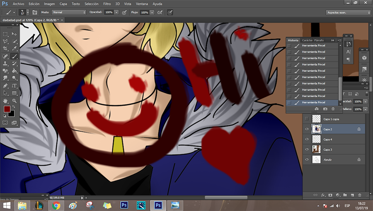Viewport: 373px width, 211px height.
Task: Click the dark red foreground color swatch
Action: 7,109
